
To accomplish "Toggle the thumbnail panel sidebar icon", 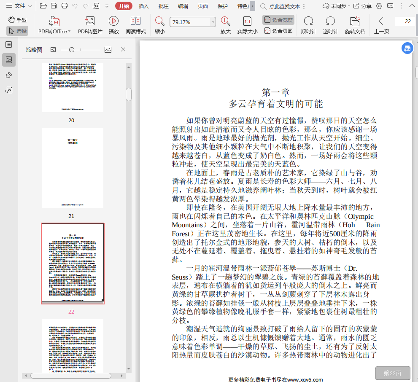I will (x=9, y=60).
